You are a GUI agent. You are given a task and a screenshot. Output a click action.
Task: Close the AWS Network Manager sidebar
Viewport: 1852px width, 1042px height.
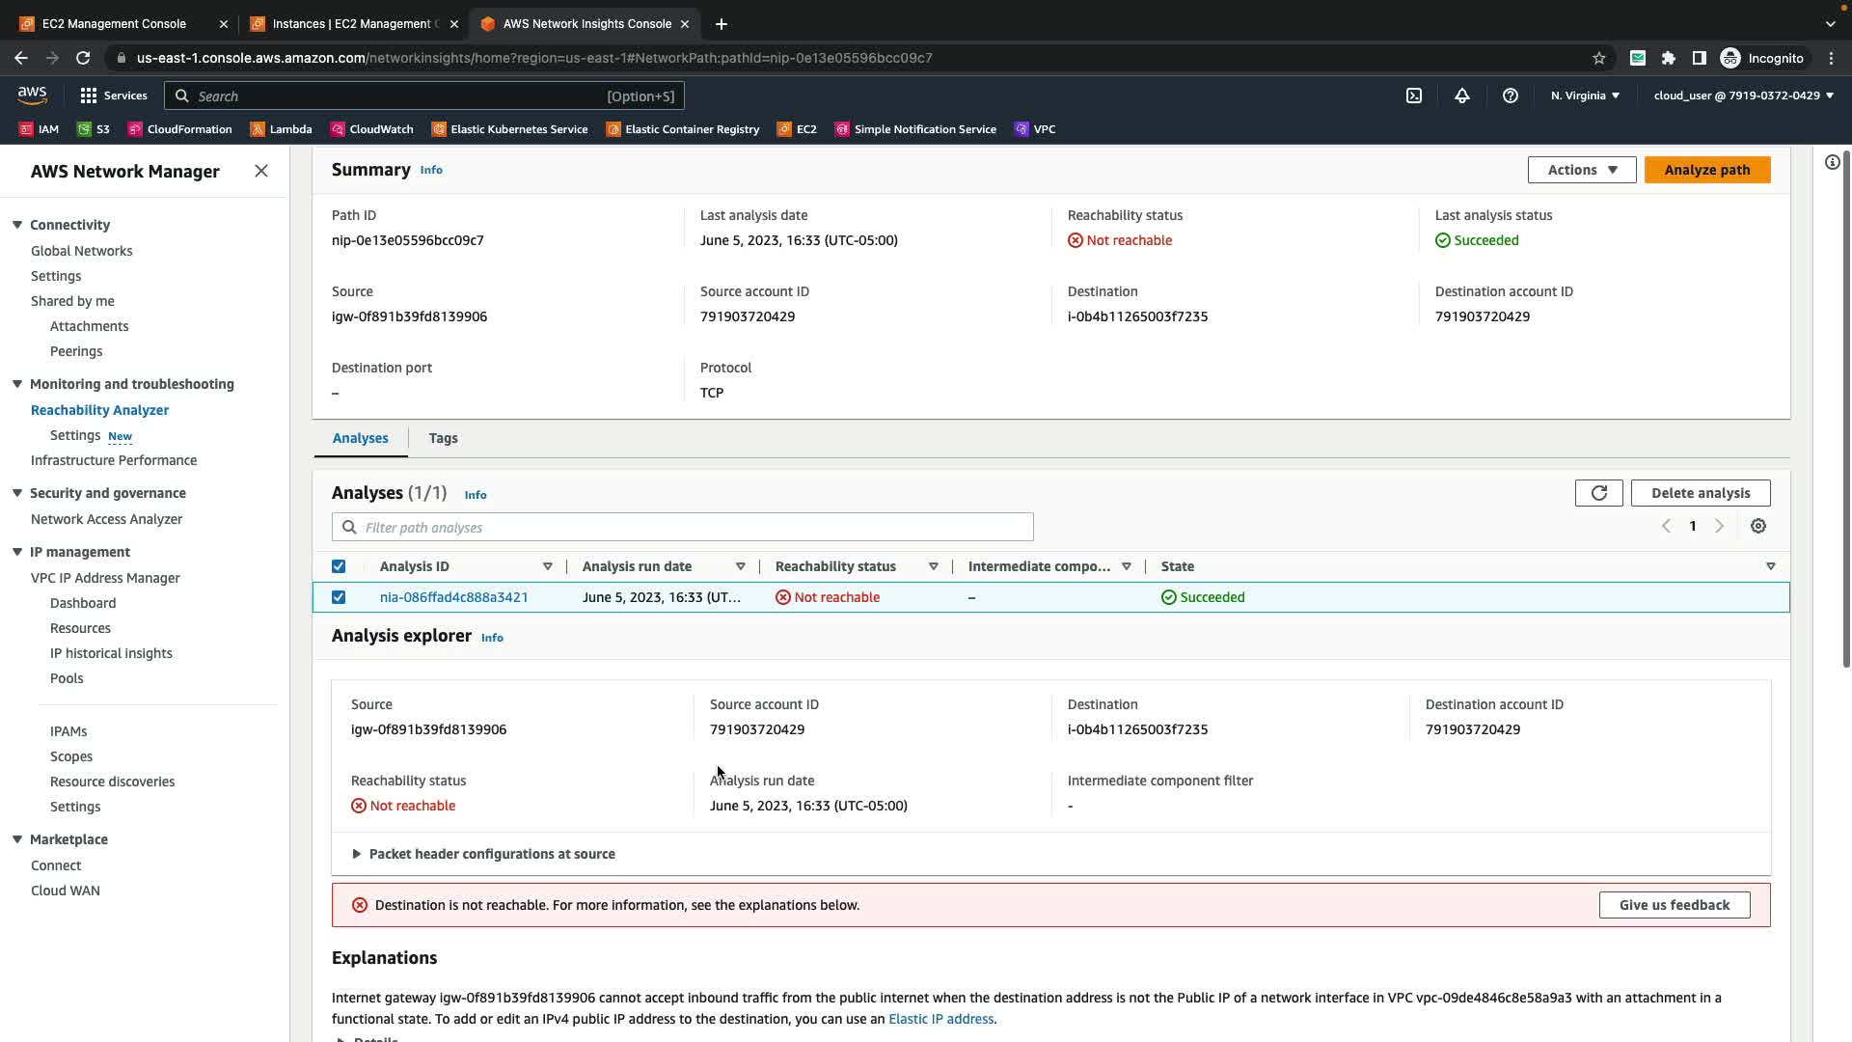[261, 171]
